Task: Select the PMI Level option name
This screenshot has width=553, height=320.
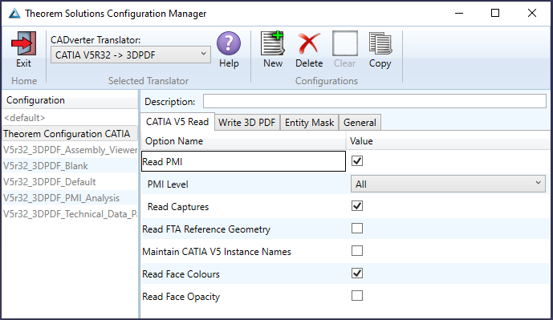Action: coord(168,184)
